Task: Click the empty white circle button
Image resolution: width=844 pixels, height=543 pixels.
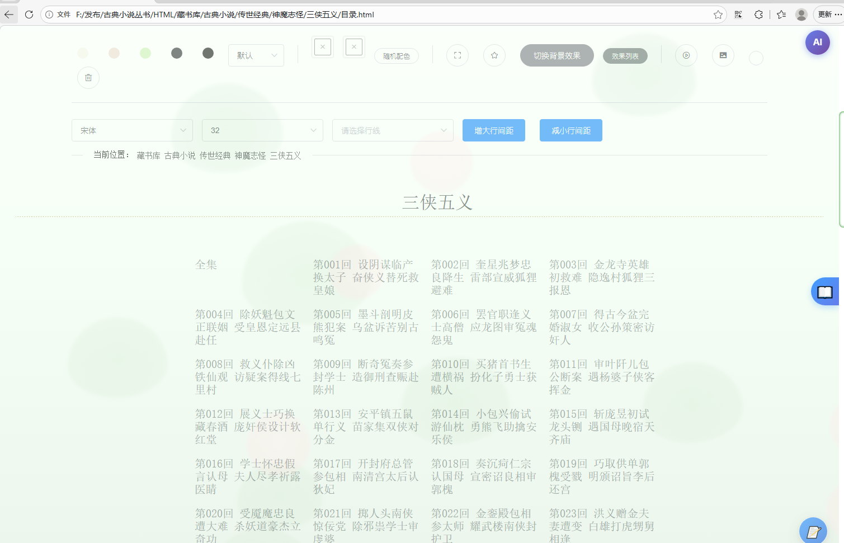Action: tap(756, 58)
